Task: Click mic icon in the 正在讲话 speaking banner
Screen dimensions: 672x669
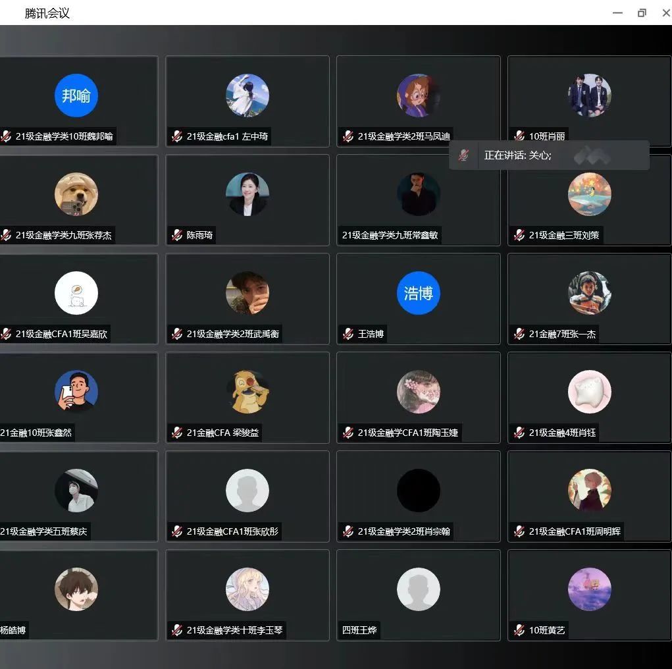Action: tap(464, 155)
